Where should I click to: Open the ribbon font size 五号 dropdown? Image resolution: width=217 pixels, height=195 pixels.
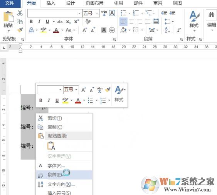pyautogui.click(x=97, y=13)
